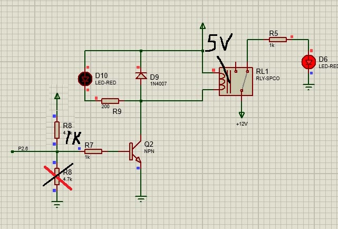Select the NPN label under Q2
Screen dimensions: 338x229
[149, 151]
